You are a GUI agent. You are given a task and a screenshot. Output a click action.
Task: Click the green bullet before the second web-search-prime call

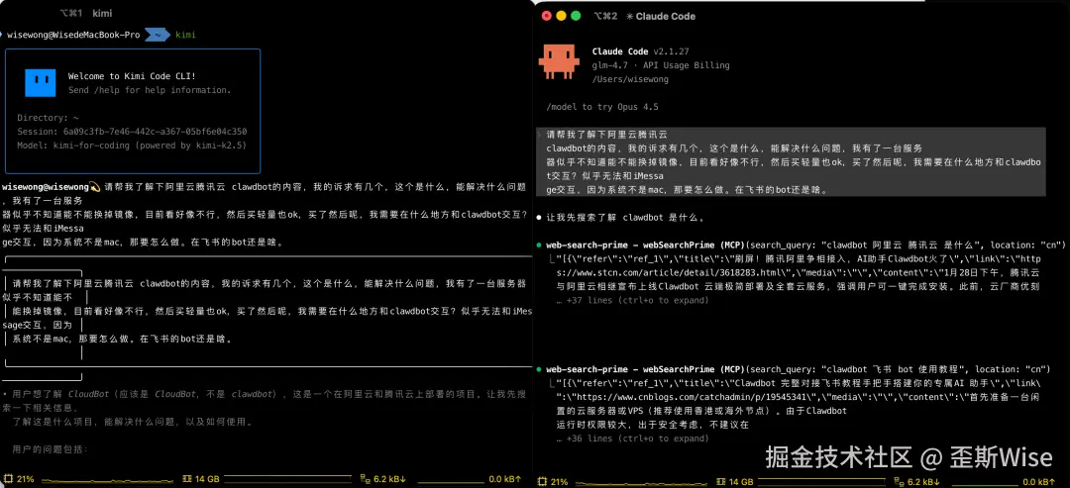coord(538,369)
